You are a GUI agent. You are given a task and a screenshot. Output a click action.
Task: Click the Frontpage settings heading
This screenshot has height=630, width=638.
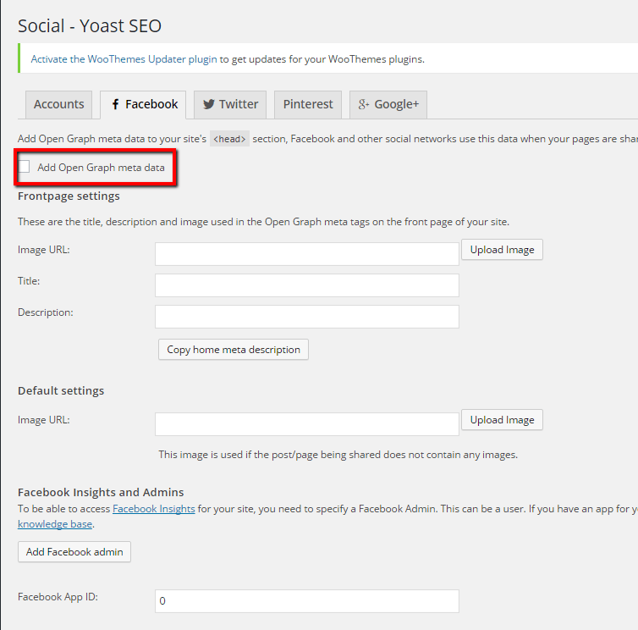coord(69,196)
